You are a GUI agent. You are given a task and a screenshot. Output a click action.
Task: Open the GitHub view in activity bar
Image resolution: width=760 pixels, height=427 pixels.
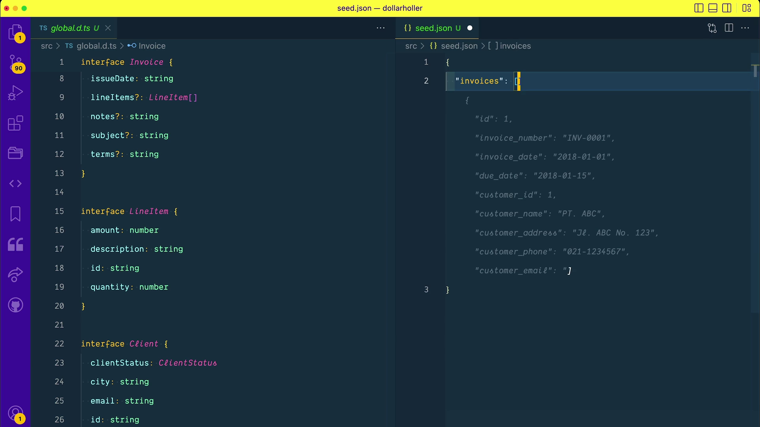pyautogui.click(x=15, y=305)
